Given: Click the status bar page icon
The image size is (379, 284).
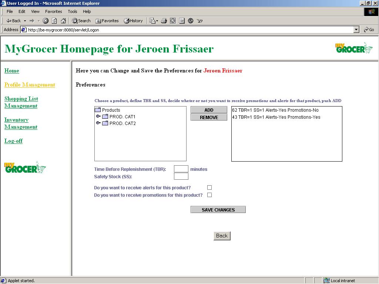Looking at the screenshot, I should pyautogui.click(x=3, y=281).
